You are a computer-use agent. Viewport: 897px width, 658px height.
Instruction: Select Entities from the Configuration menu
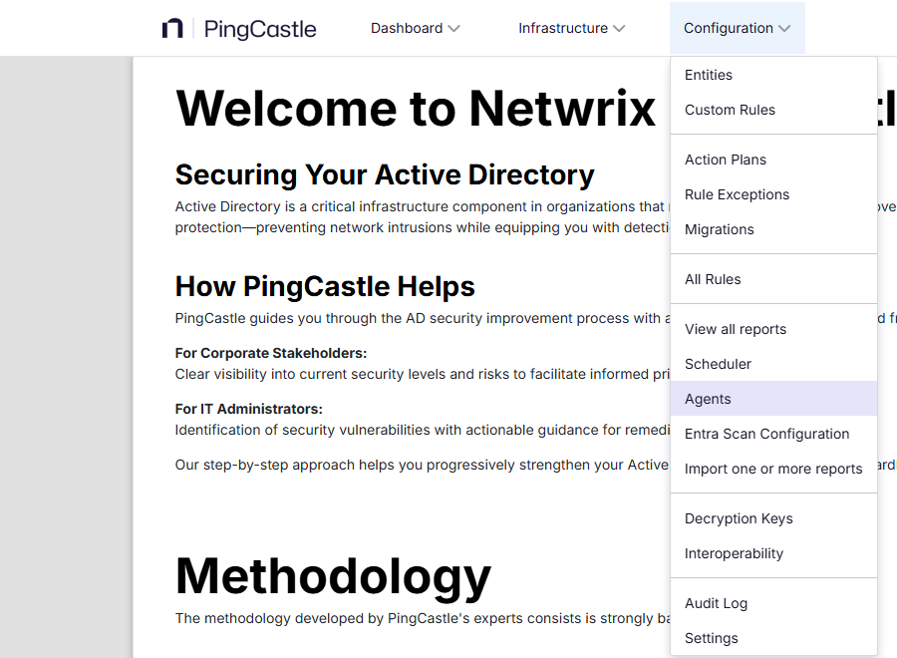point(773,75)
